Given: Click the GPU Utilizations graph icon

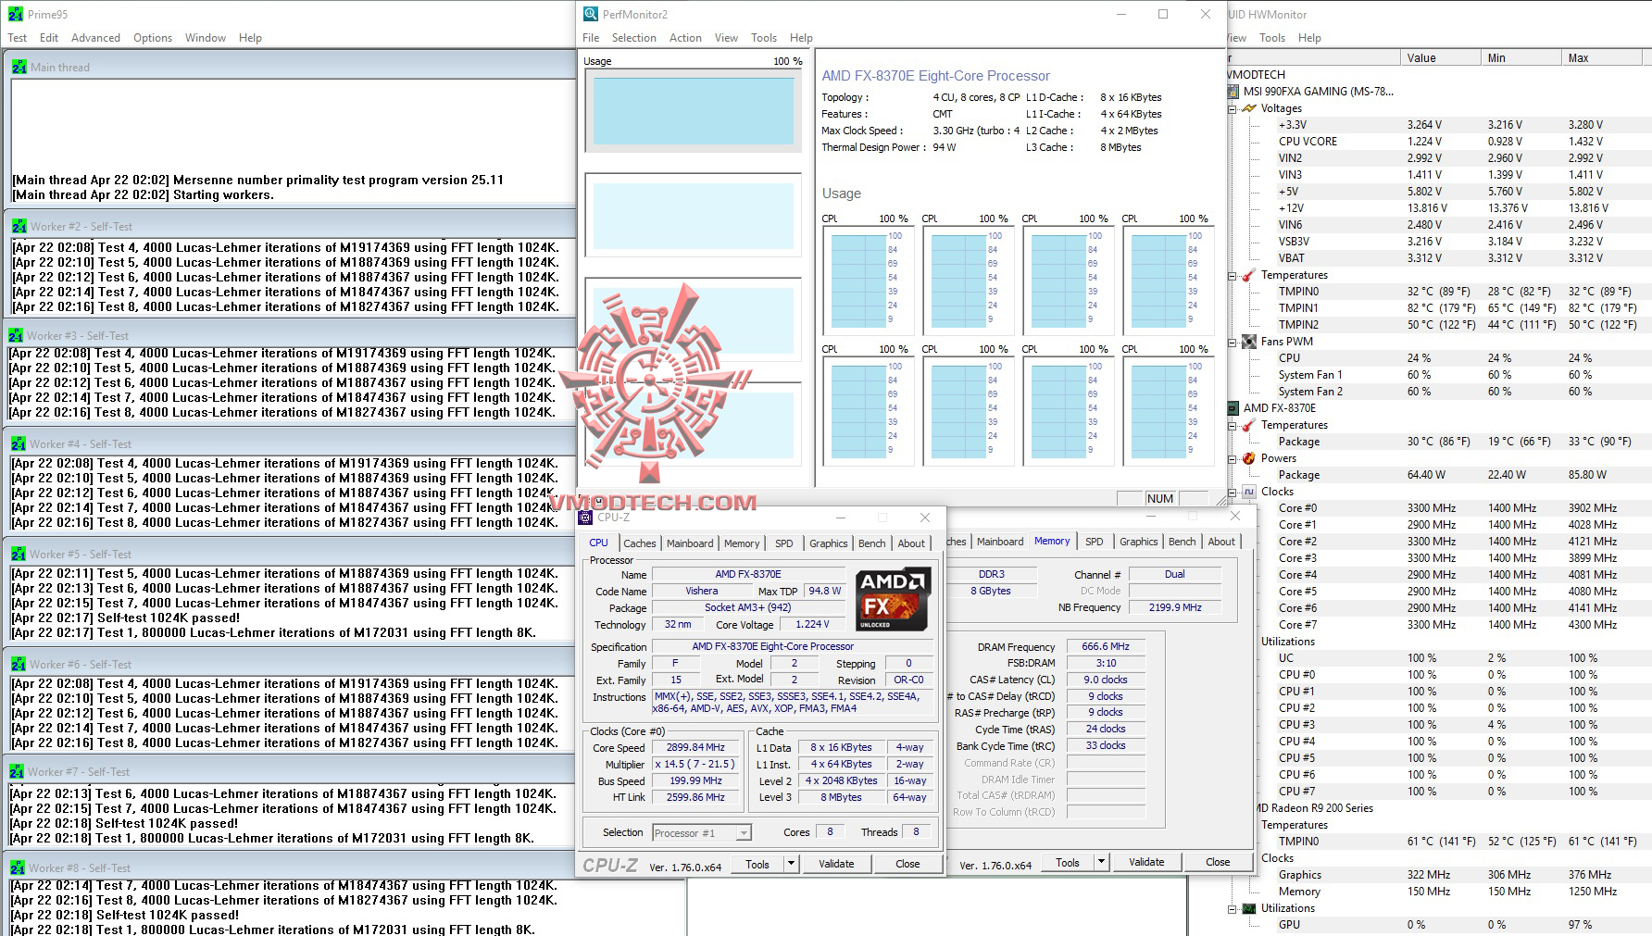Looking at the screenshot, I should pyautogui.click(x=1249, y=908).
